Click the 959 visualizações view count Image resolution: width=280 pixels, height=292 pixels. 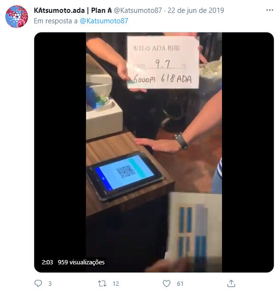[81, 262]
